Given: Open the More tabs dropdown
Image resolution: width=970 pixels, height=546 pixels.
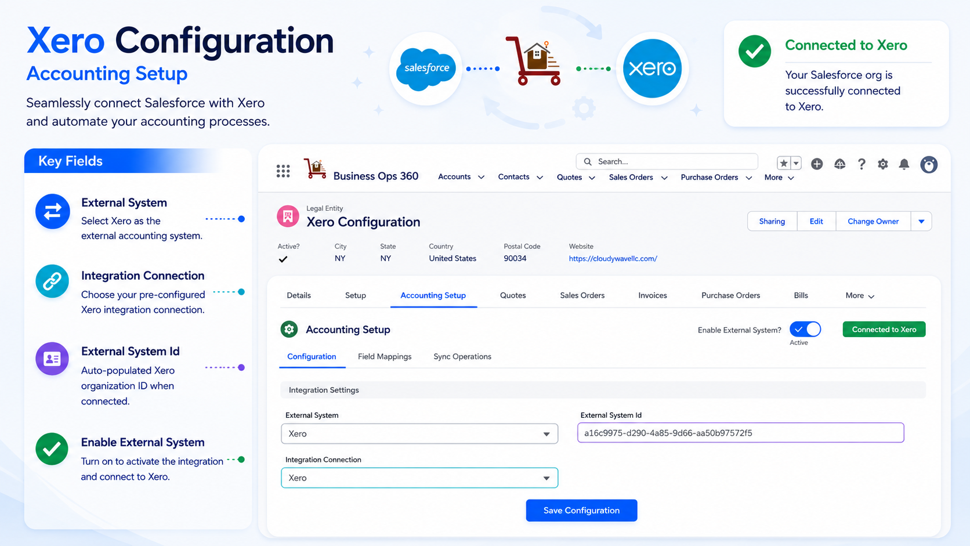Looking at the screenshot, I should pyautogui.click(x=860, y=295).
